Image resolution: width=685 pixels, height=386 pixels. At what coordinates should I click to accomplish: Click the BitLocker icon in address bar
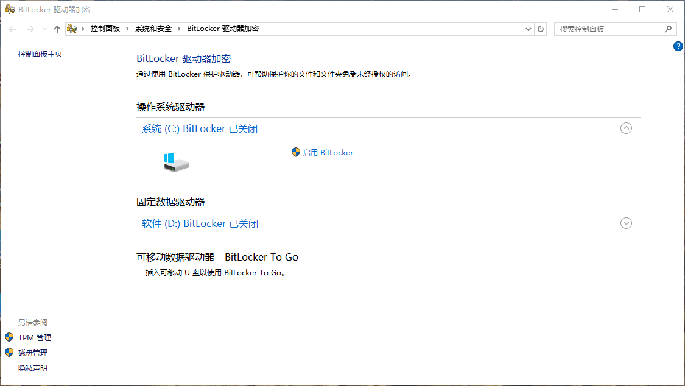tap(72, 29)
